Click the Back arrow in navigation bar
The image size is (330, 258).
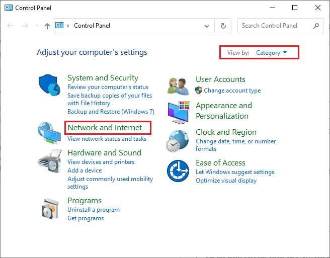10,26
